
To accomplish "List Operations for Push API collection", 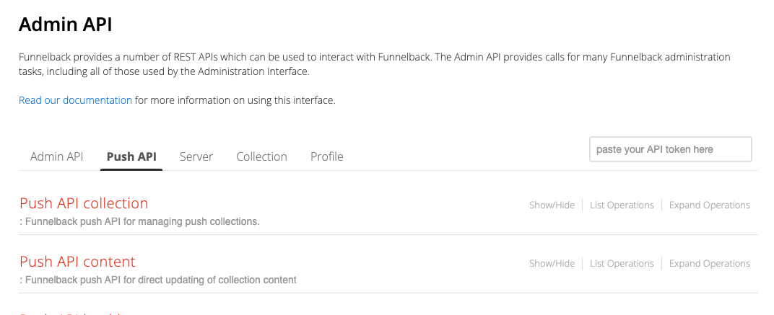I will 622,205.
